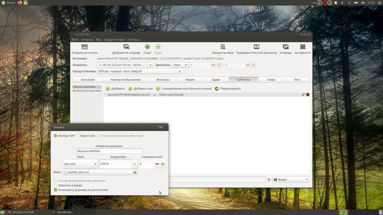Expand the language (русский) dropdown

[80, 164]
